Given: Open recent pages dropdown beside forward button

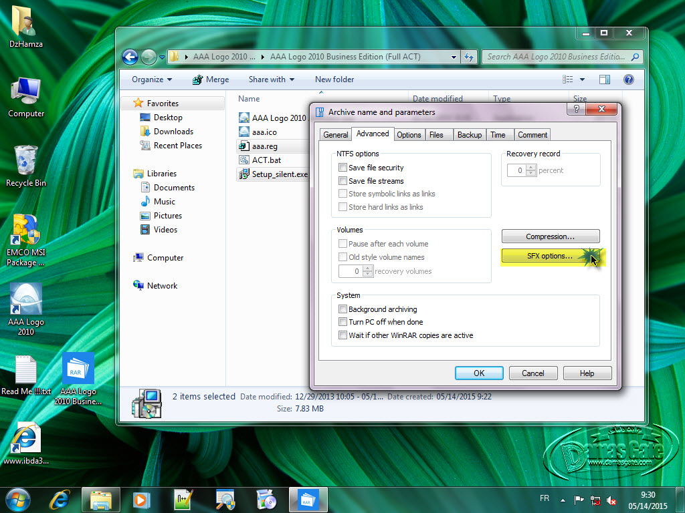Looking at the screenshot, I should point(162,57).
